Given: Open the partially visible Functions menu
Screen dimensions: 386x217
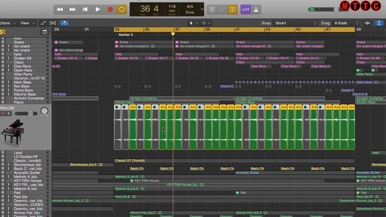Looking at the screenshot, I should pyautogui.click(x=7, y=23).
